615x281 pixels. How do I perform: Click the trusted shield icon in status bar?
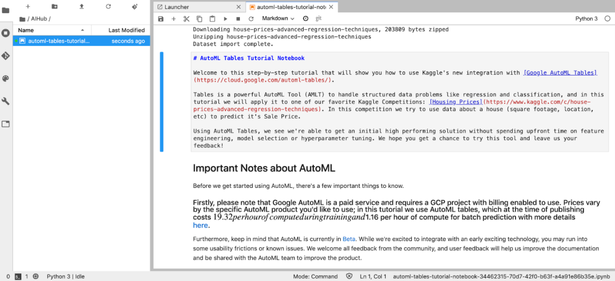coord(349,277)
